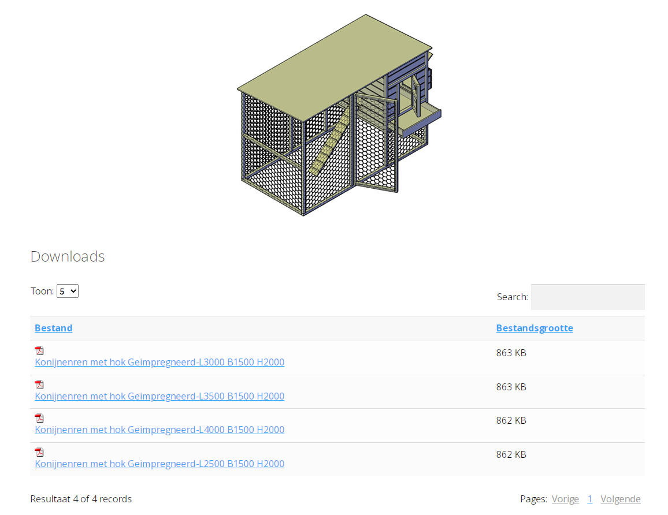Open the Konijnenren Geimpregneerd-L3500 B1500 H2000 link
The width and height of the screenshot is (668, 515).
click(159, 396)
